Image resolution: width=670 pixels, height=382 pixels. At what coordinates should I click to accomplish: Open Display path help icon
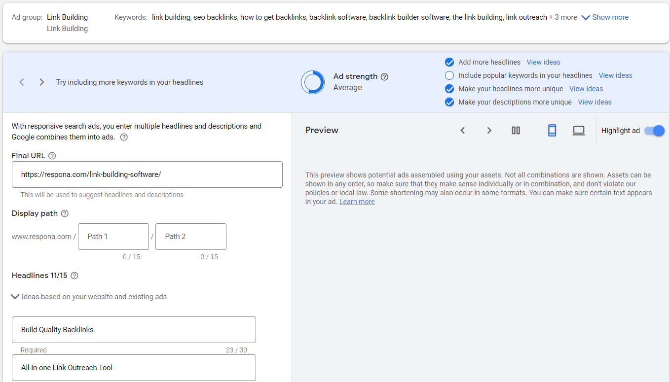pyautogui.click(x=65, y=213)
